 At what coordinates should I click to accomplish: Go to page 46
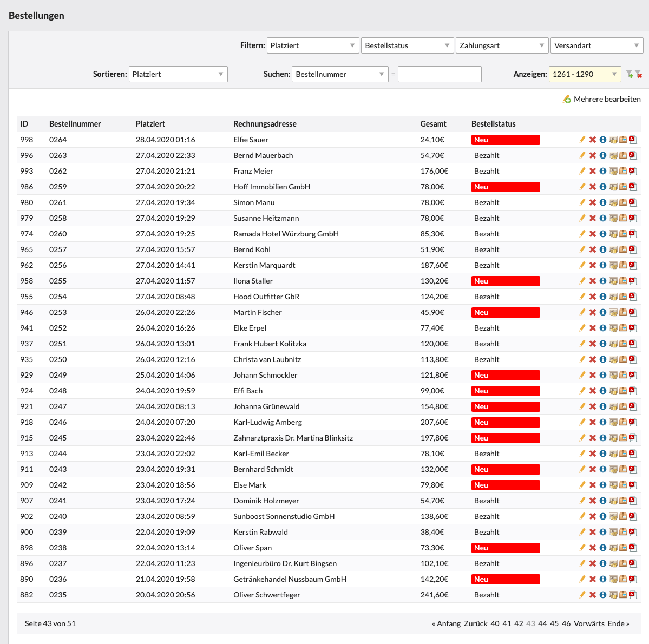click(x=566, y=623)
